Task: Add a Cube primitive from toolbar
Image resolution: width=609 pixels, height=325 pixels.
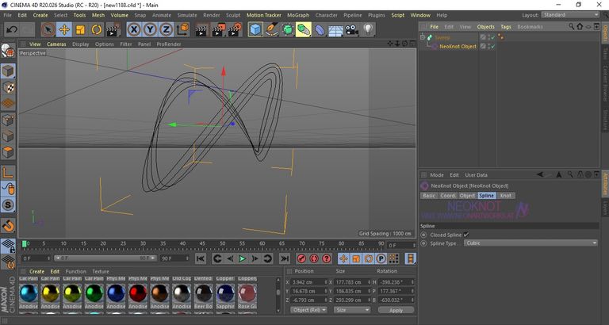Action: pyautogui.click(x=255, y=29)
